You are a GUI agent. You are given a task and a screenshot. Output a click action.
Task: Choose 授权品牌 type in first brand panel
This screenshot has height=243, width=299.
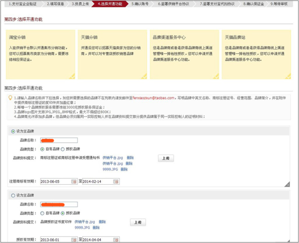click(63, 149)
